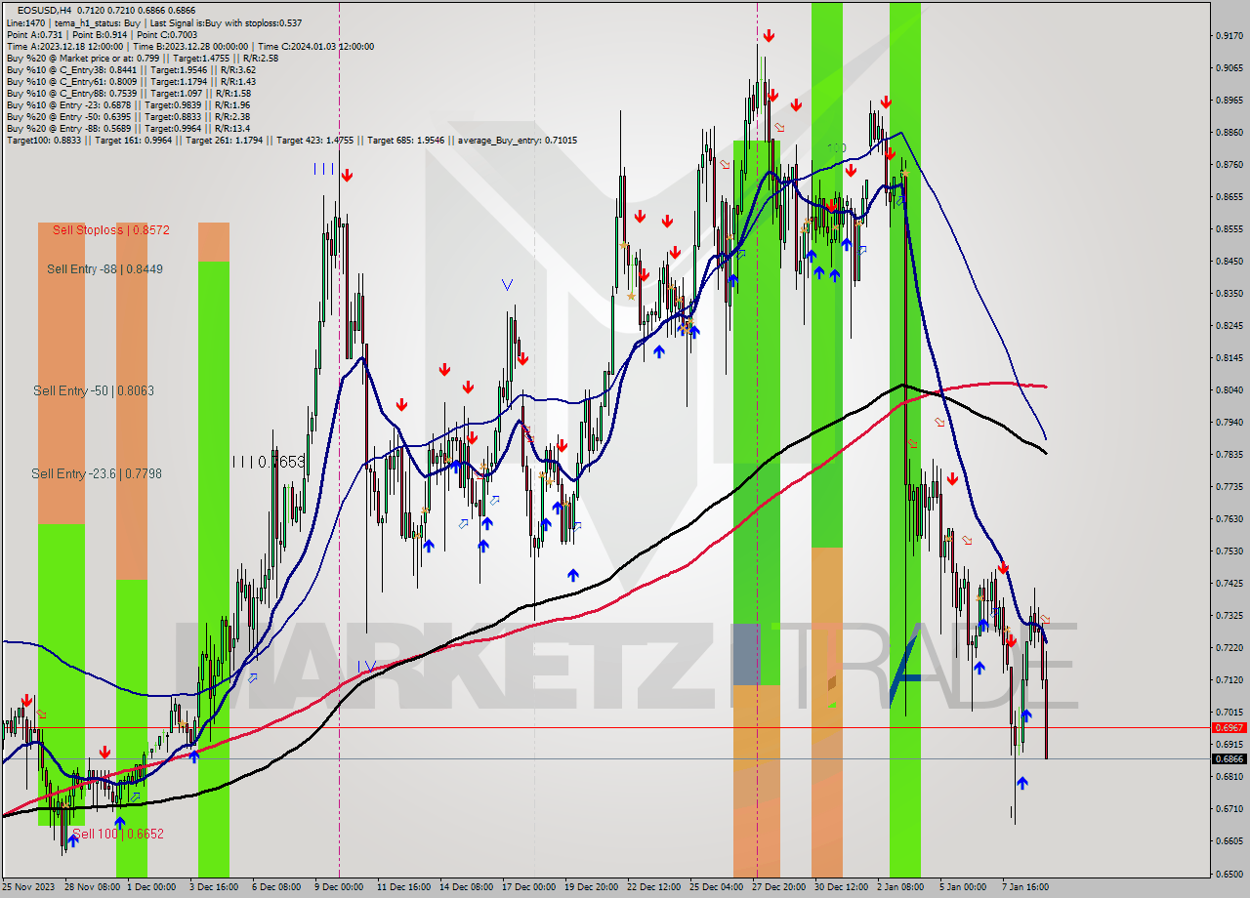Click the 0.8245 price axis value

click(1229, 326)
